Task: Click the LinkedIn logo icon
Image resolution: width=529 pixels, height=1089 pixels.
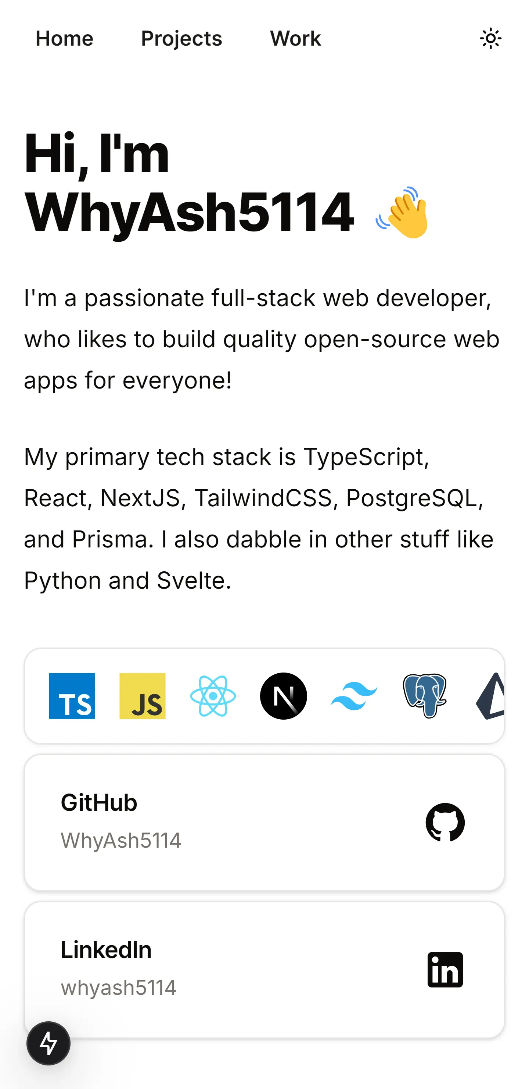Action: [x=445, y=970]
